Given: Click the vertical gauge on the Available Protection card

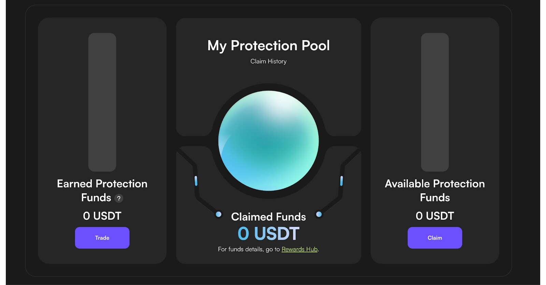Looking at the screenshot, I should pos(435,102).
